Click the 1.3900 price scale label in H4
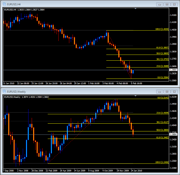180x175 pixels. tap(173, 44)
